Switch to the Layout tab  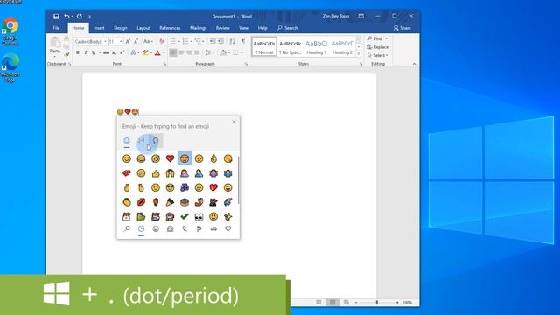pos(143,28)
